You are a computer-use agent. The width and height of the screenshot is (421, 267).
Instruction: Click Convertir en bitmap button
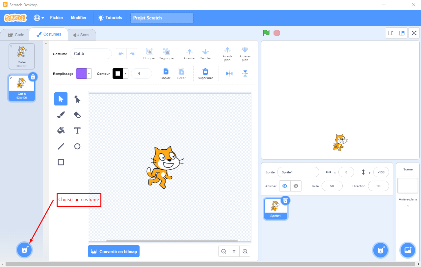pos(114,252)
